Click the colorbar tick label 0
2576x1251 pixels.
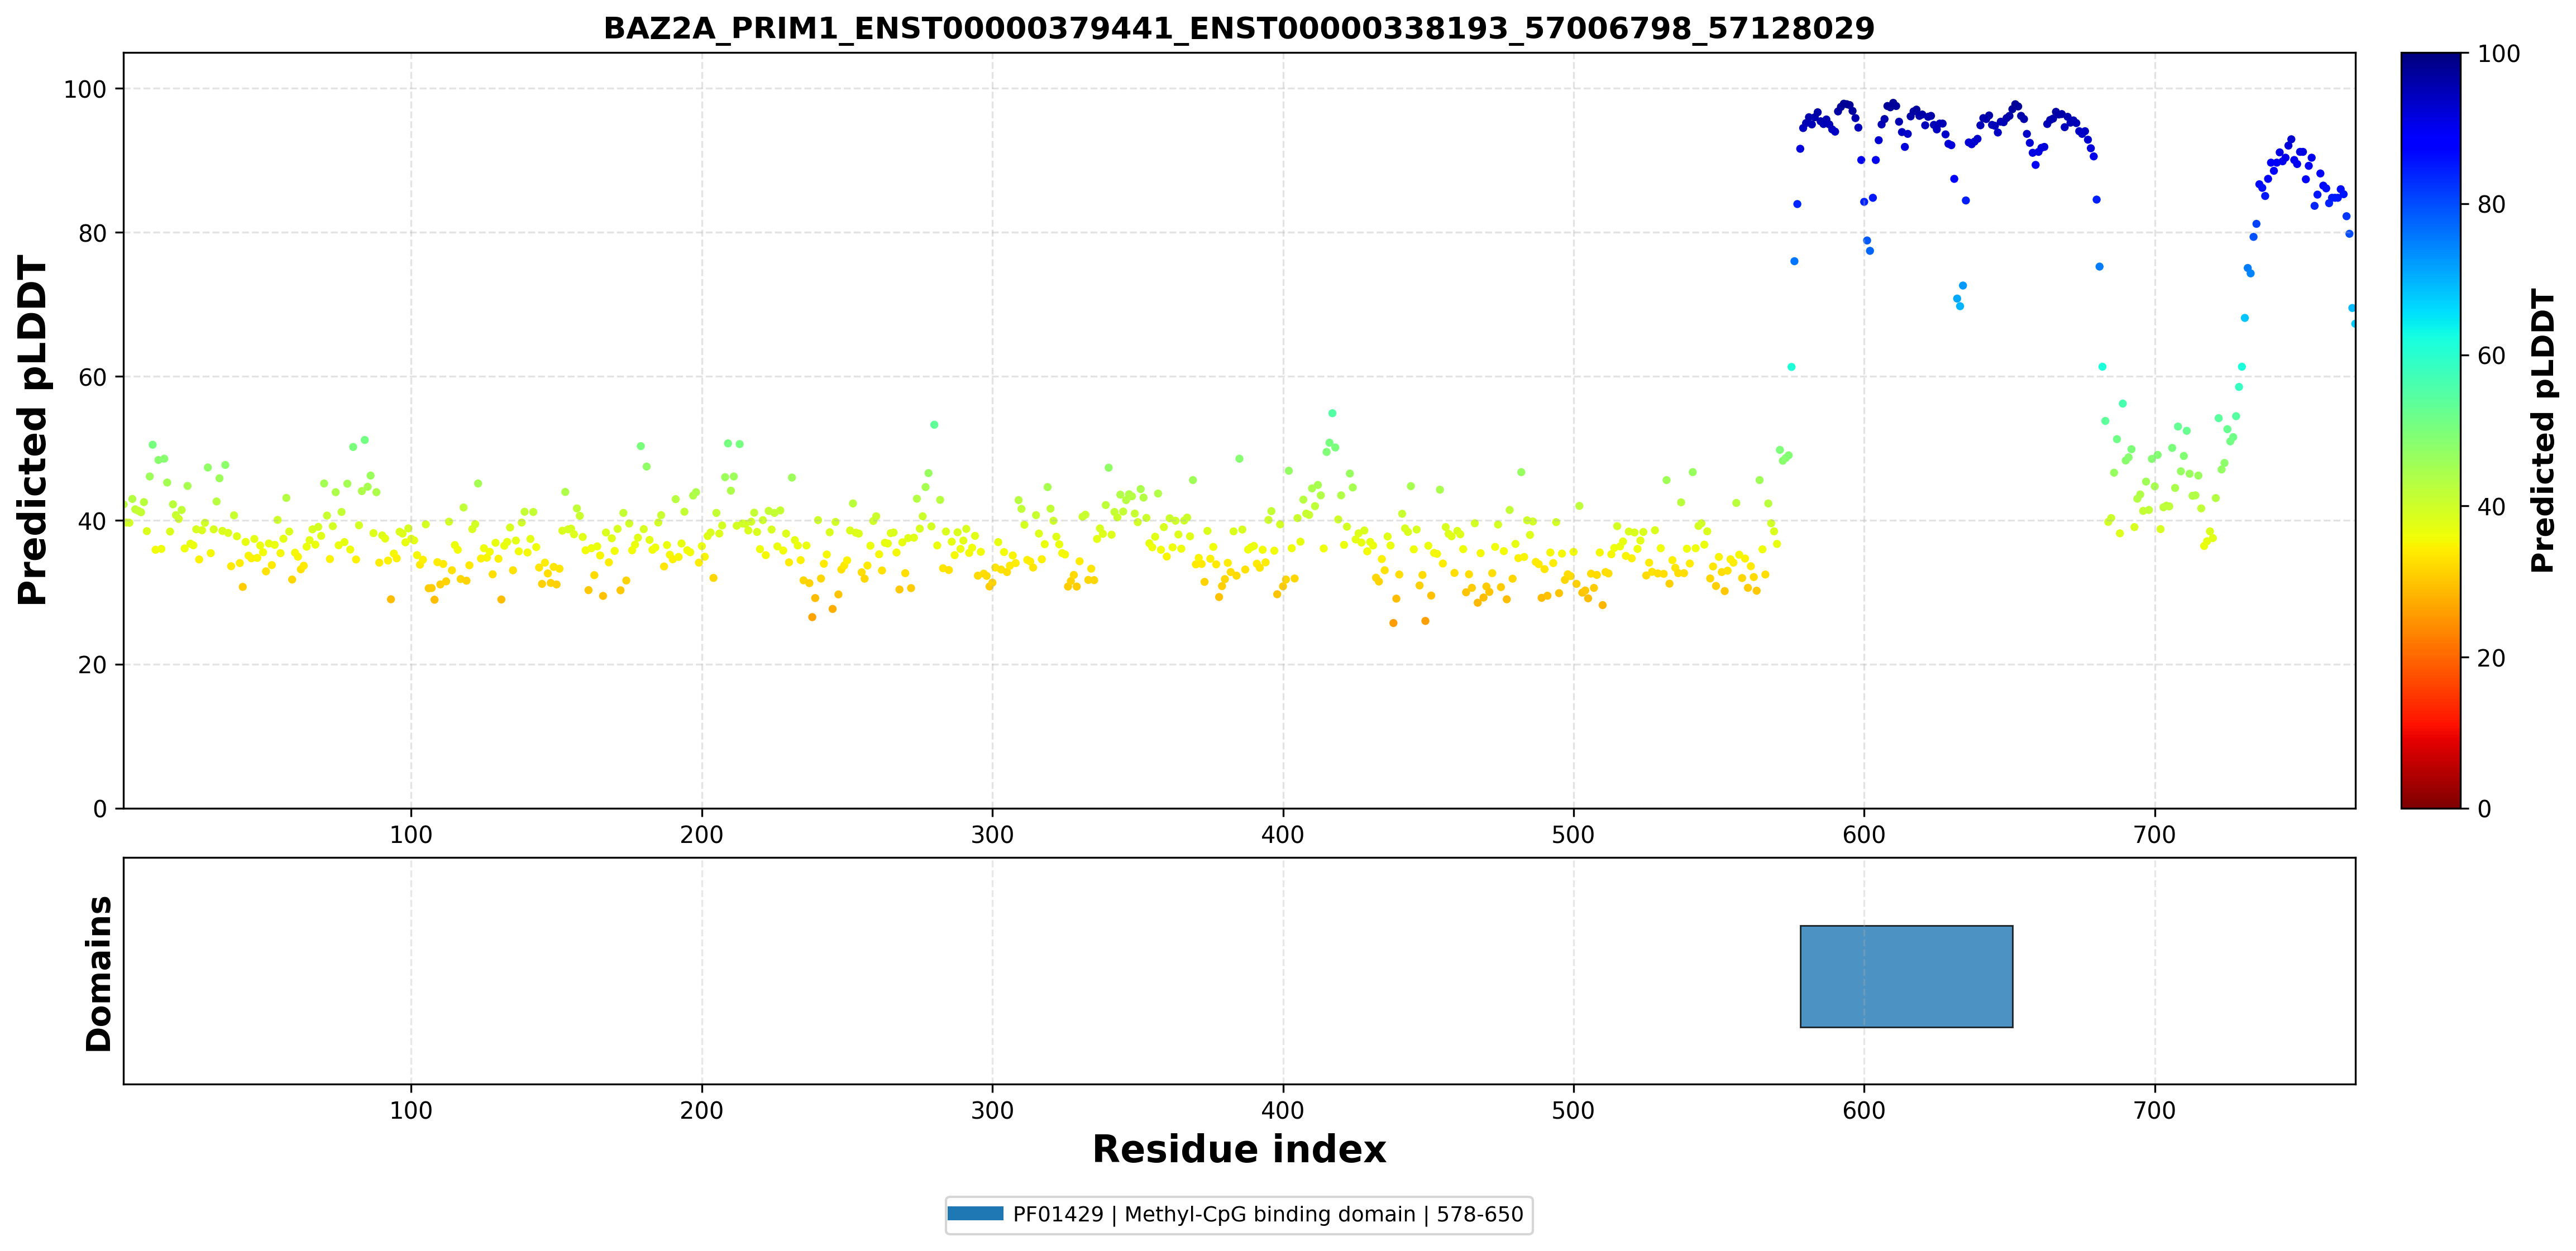pyautogui.click(x=2484, y=809)
